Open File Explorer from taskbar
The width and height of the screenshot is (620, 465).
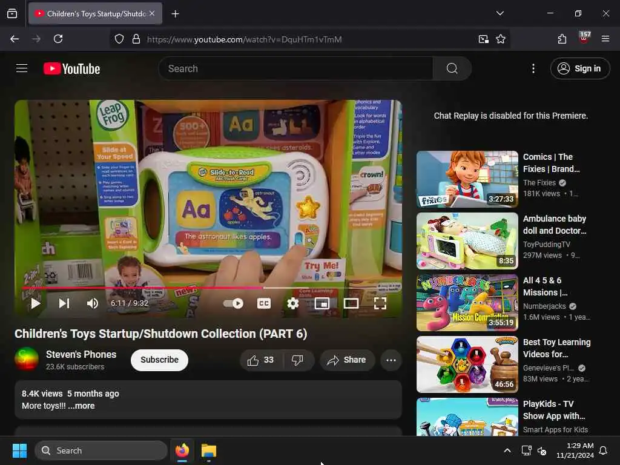209,450
